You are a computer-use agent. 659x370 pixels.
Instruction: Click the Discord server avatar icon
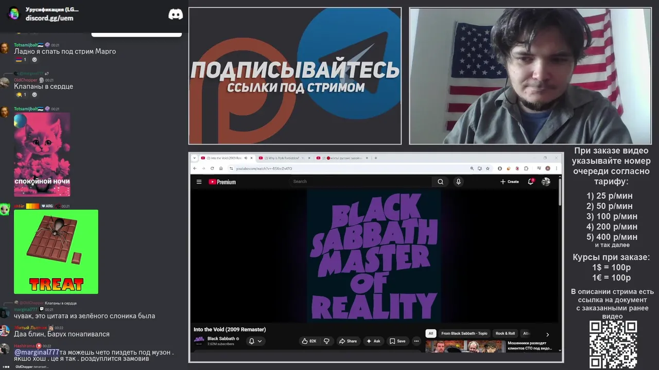14,14
